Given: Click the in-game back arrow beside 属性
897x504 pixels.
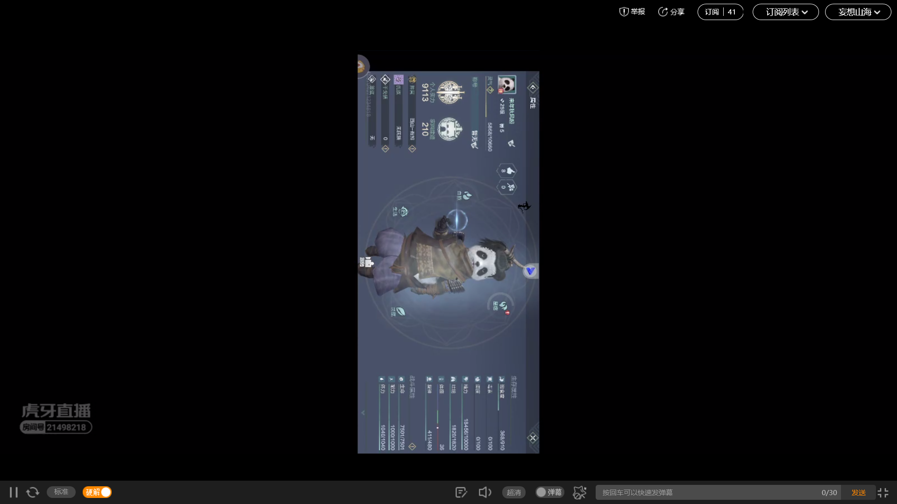Looking at the screenshot, I should pyautogui.click(x=533, y=87).
